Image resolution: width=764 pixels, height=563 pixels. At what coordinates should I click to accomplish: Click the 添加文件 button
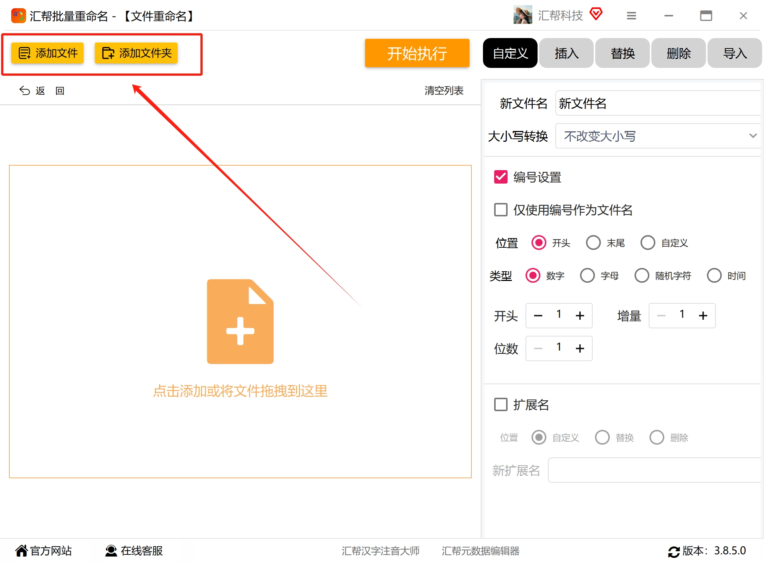tap(47, 53)
